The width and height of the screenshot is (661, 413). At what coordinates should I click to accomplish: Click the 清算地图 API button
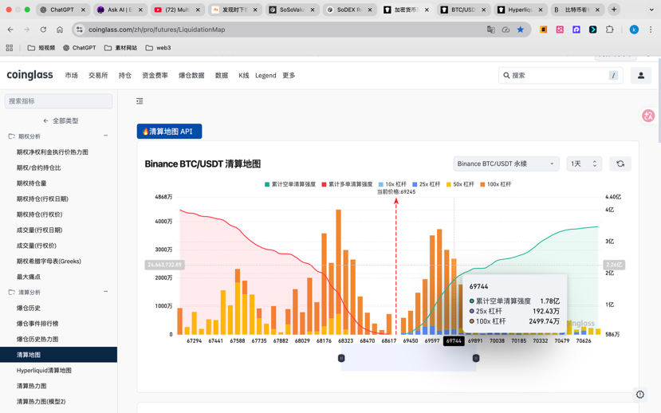(169, 132)
